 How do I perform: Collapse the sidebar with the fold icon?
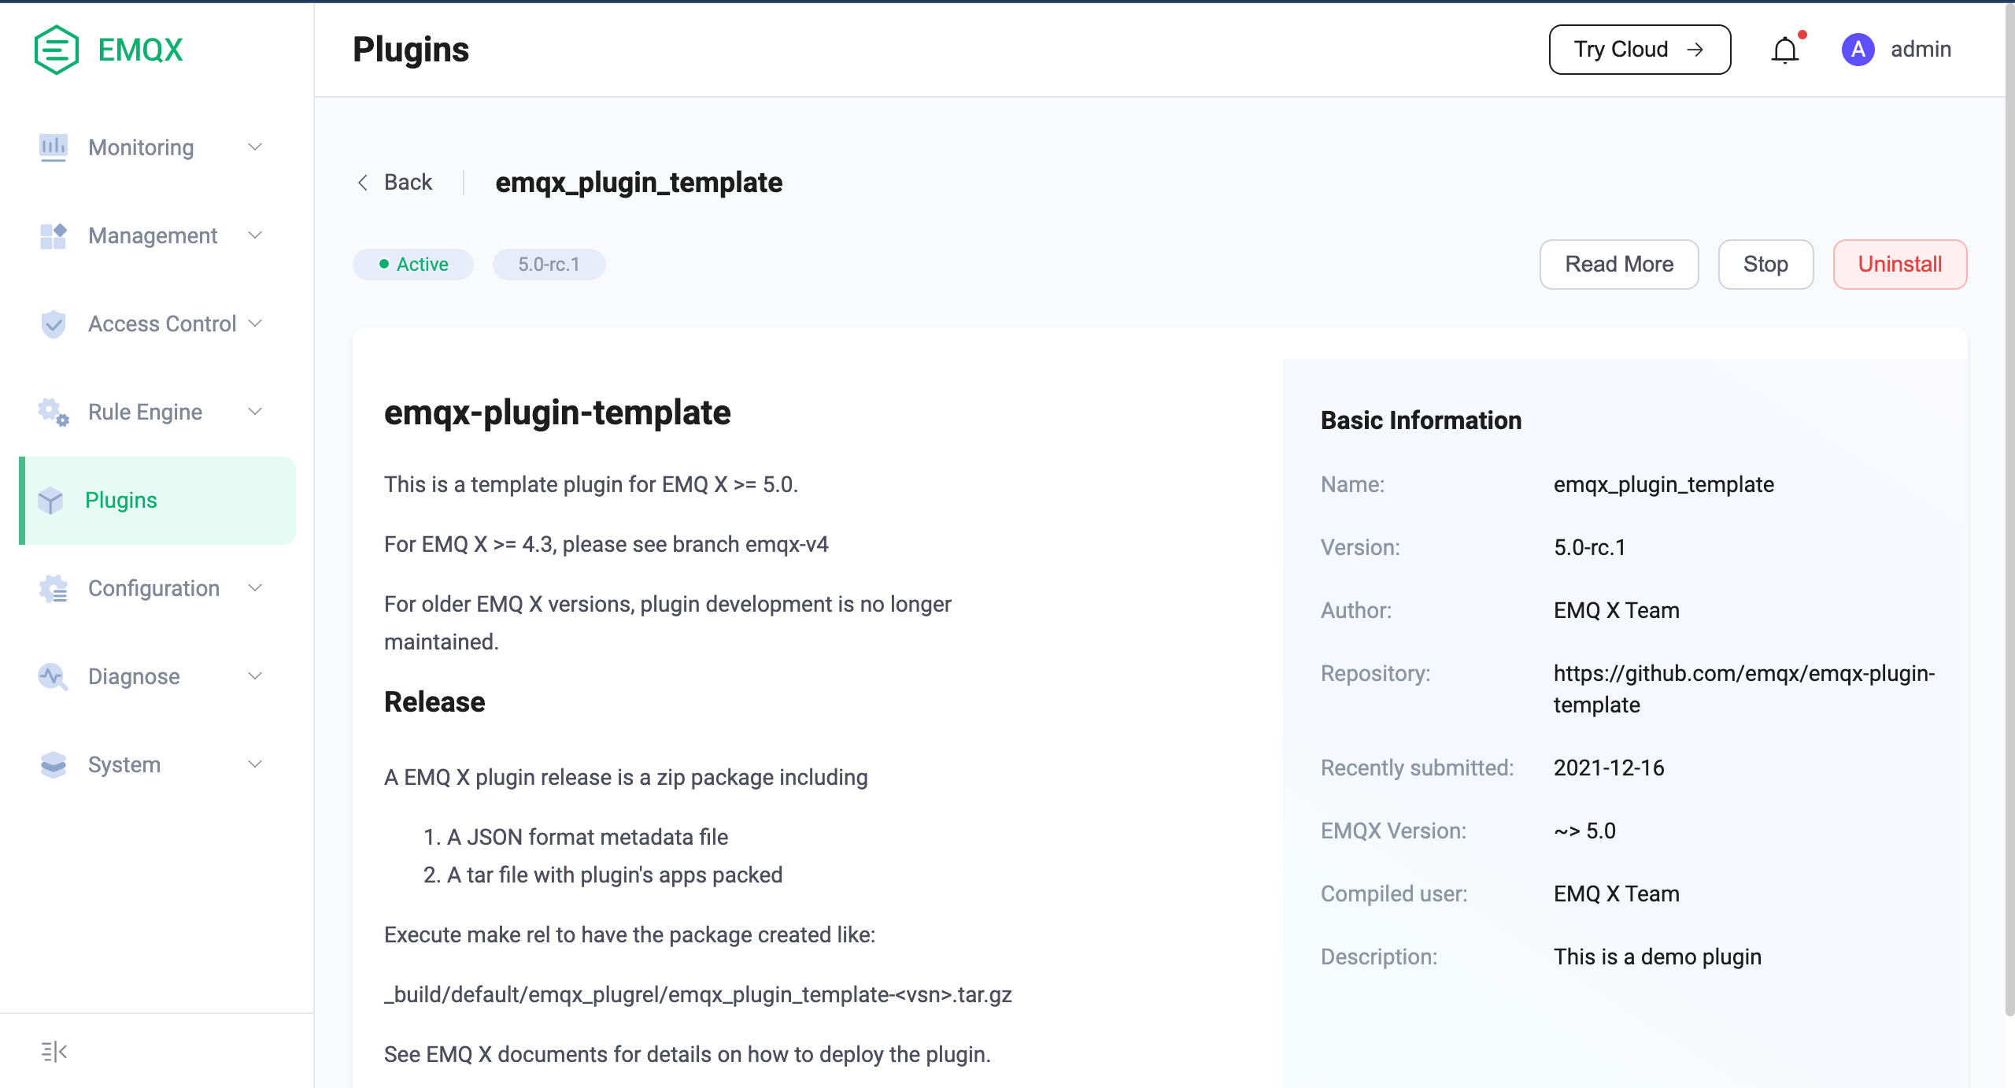pos(54,1051)
